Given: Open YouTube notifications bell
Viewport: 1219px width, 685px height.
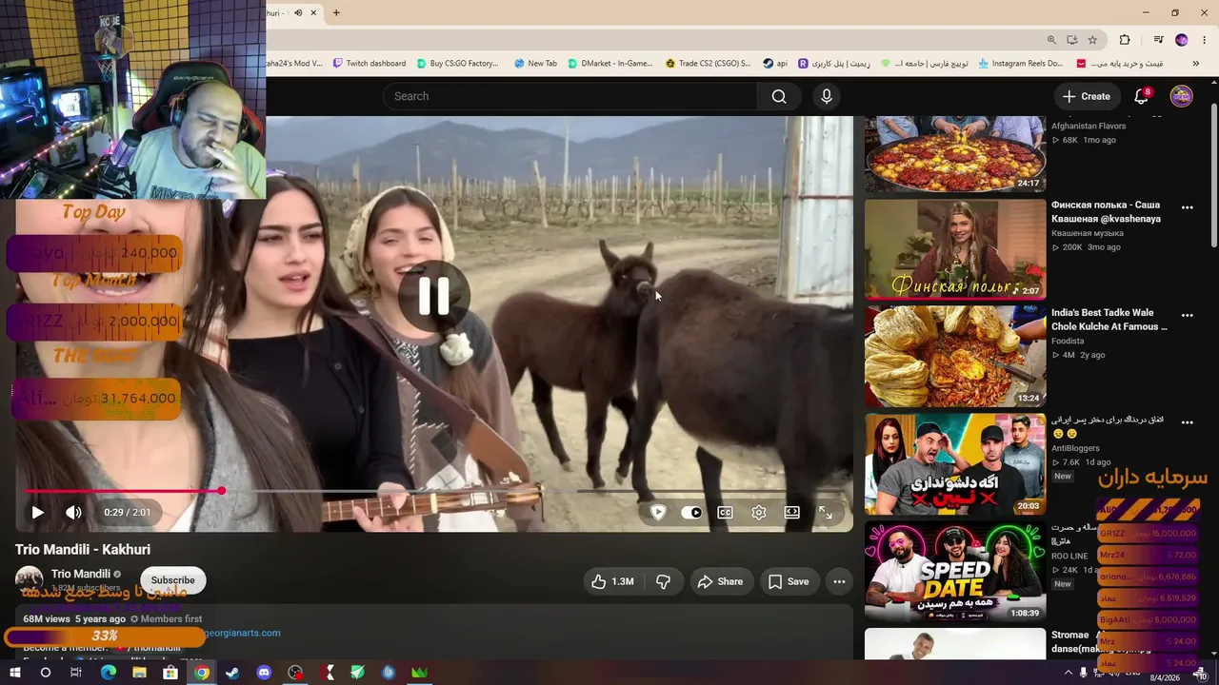Looking at the screenshot, I should click(1142, 96).
